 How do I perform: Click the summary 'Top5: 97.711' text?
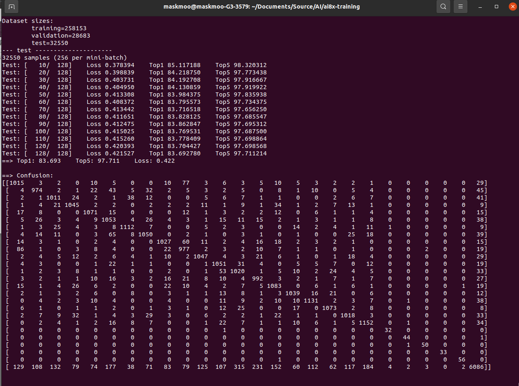click(x=98, y=161)
